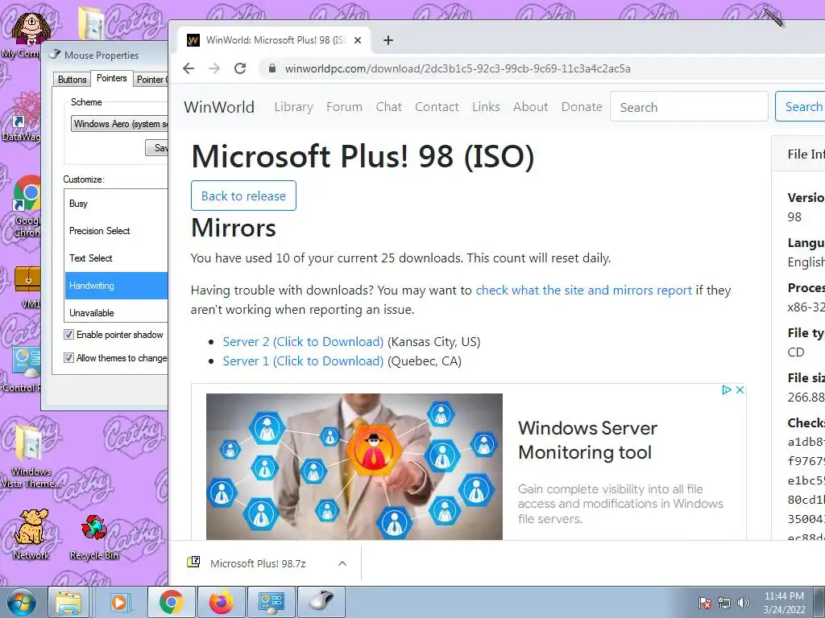Select the folder icon at desktop top
825x618 pixels.
tap(92, 22)
